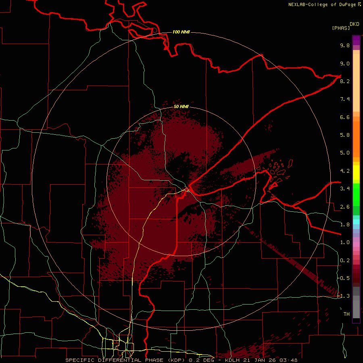
Task: Pick the peach segment of the color bar
Action: (356, 83)
